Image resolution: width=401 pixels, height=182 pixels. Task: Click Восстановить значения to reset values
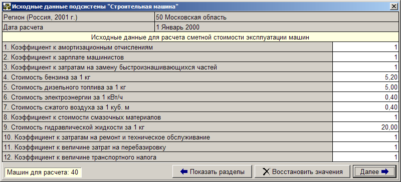coord(302,171)
